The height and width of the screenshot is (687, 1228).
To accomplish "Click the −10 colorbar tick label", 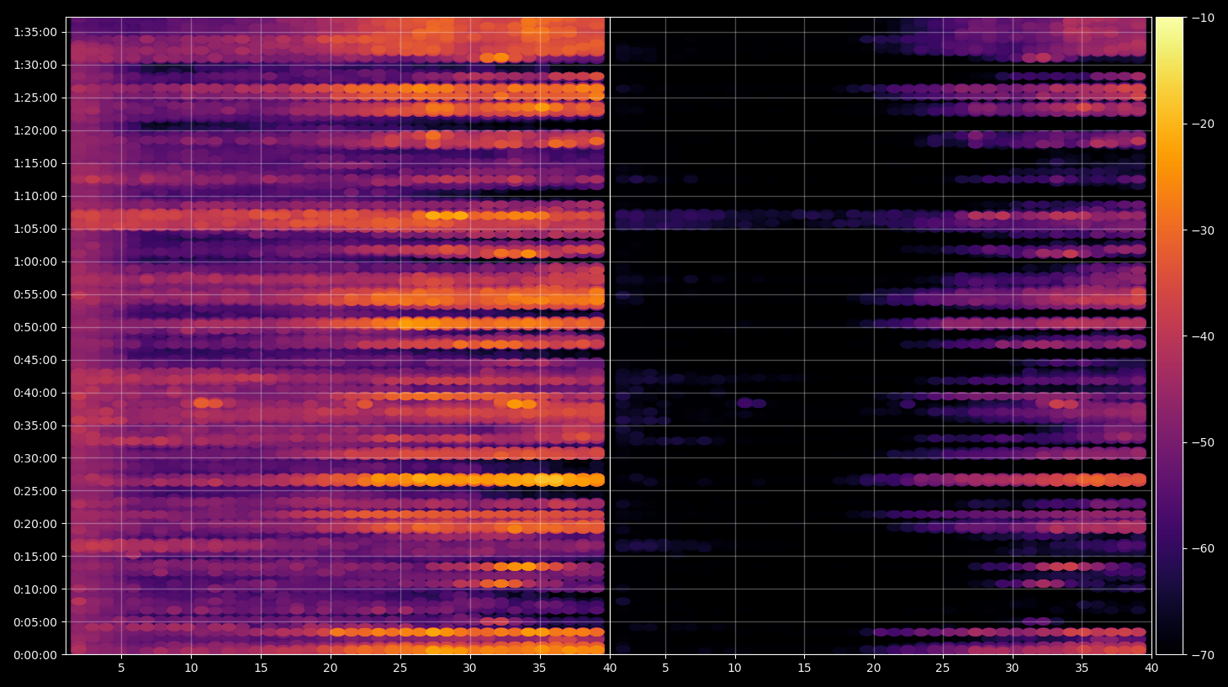I will pos(1204,18).
